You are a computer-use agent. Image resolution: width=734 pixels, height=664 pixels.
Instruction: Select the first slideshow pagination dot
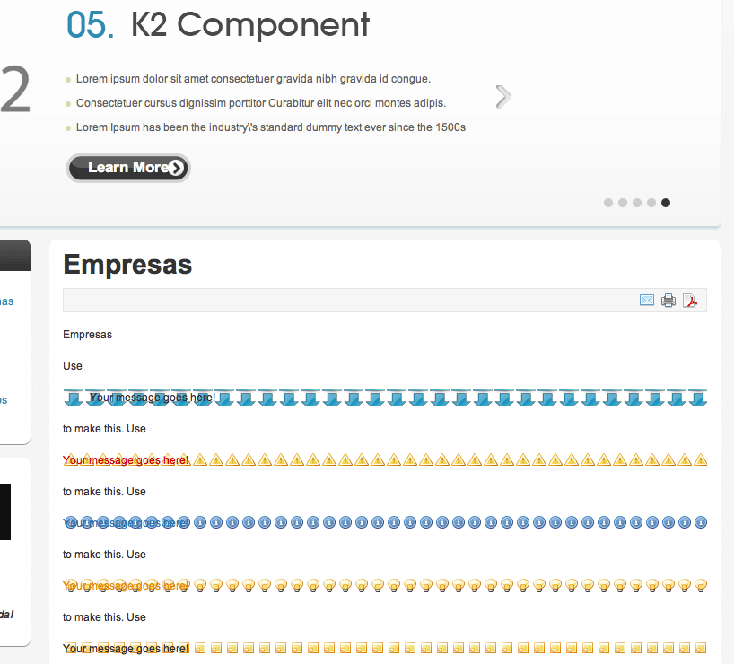608,203
